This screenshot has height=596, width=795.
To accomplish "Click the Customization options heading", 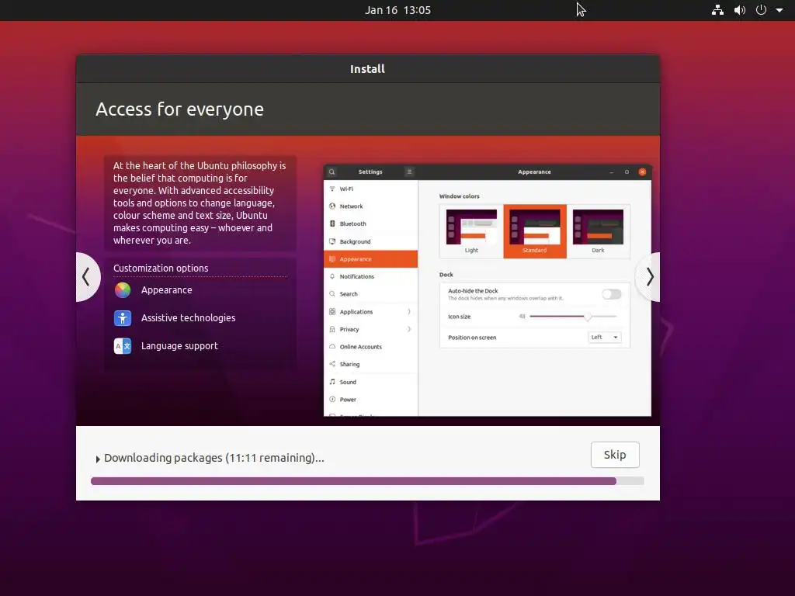I will point(161,268).
